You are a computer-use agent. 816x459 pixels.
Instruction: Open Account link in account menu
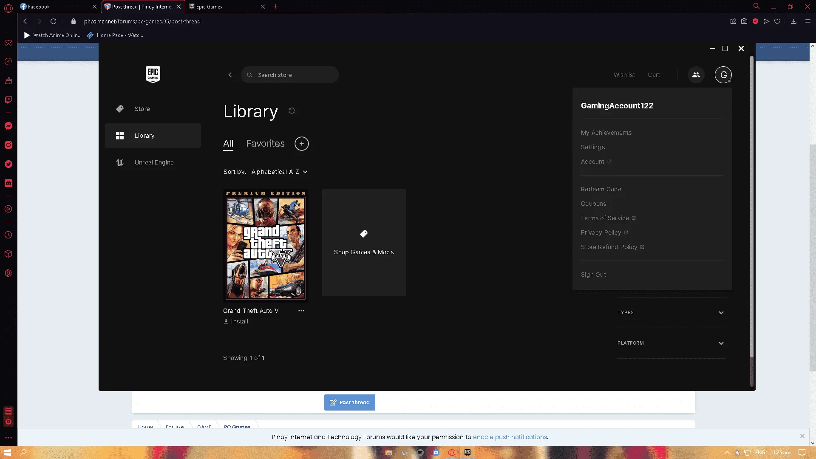click(x=596, y=161)
